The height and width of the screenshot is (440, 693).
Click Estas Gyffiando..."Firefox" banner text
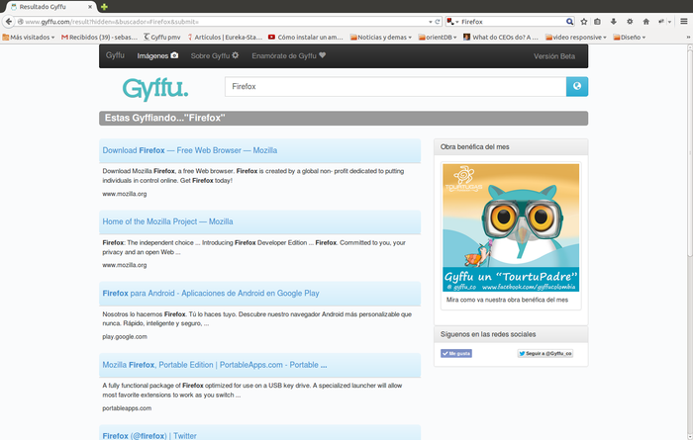click(x=165, y=118)
